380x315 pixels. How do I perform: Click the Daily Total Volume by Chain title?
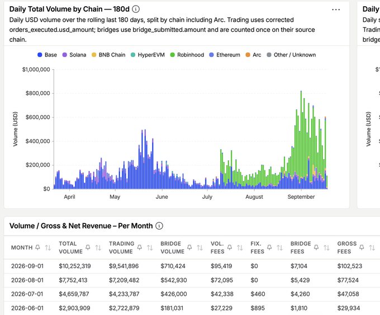(69, 9)
